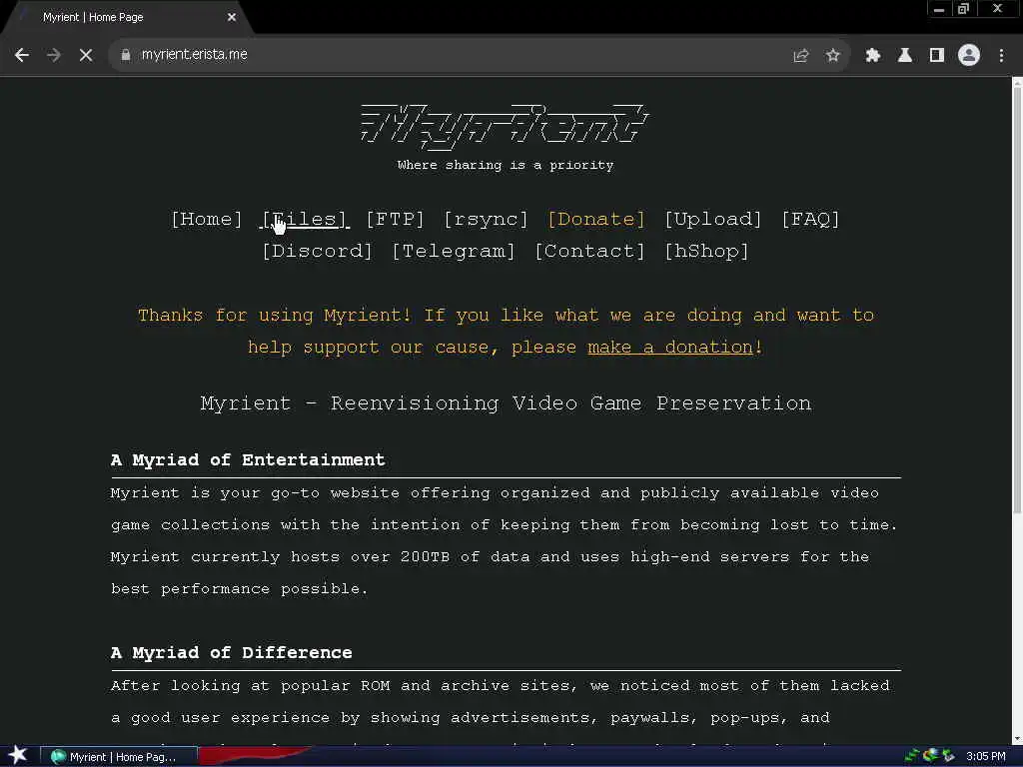Open the [hShop] link
The width and height of the screenshot is (1023, 767).
(706, 251)
